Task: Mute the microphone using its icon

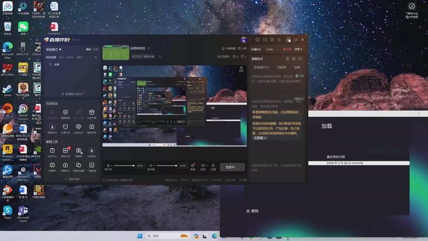Action: point(108,165)
